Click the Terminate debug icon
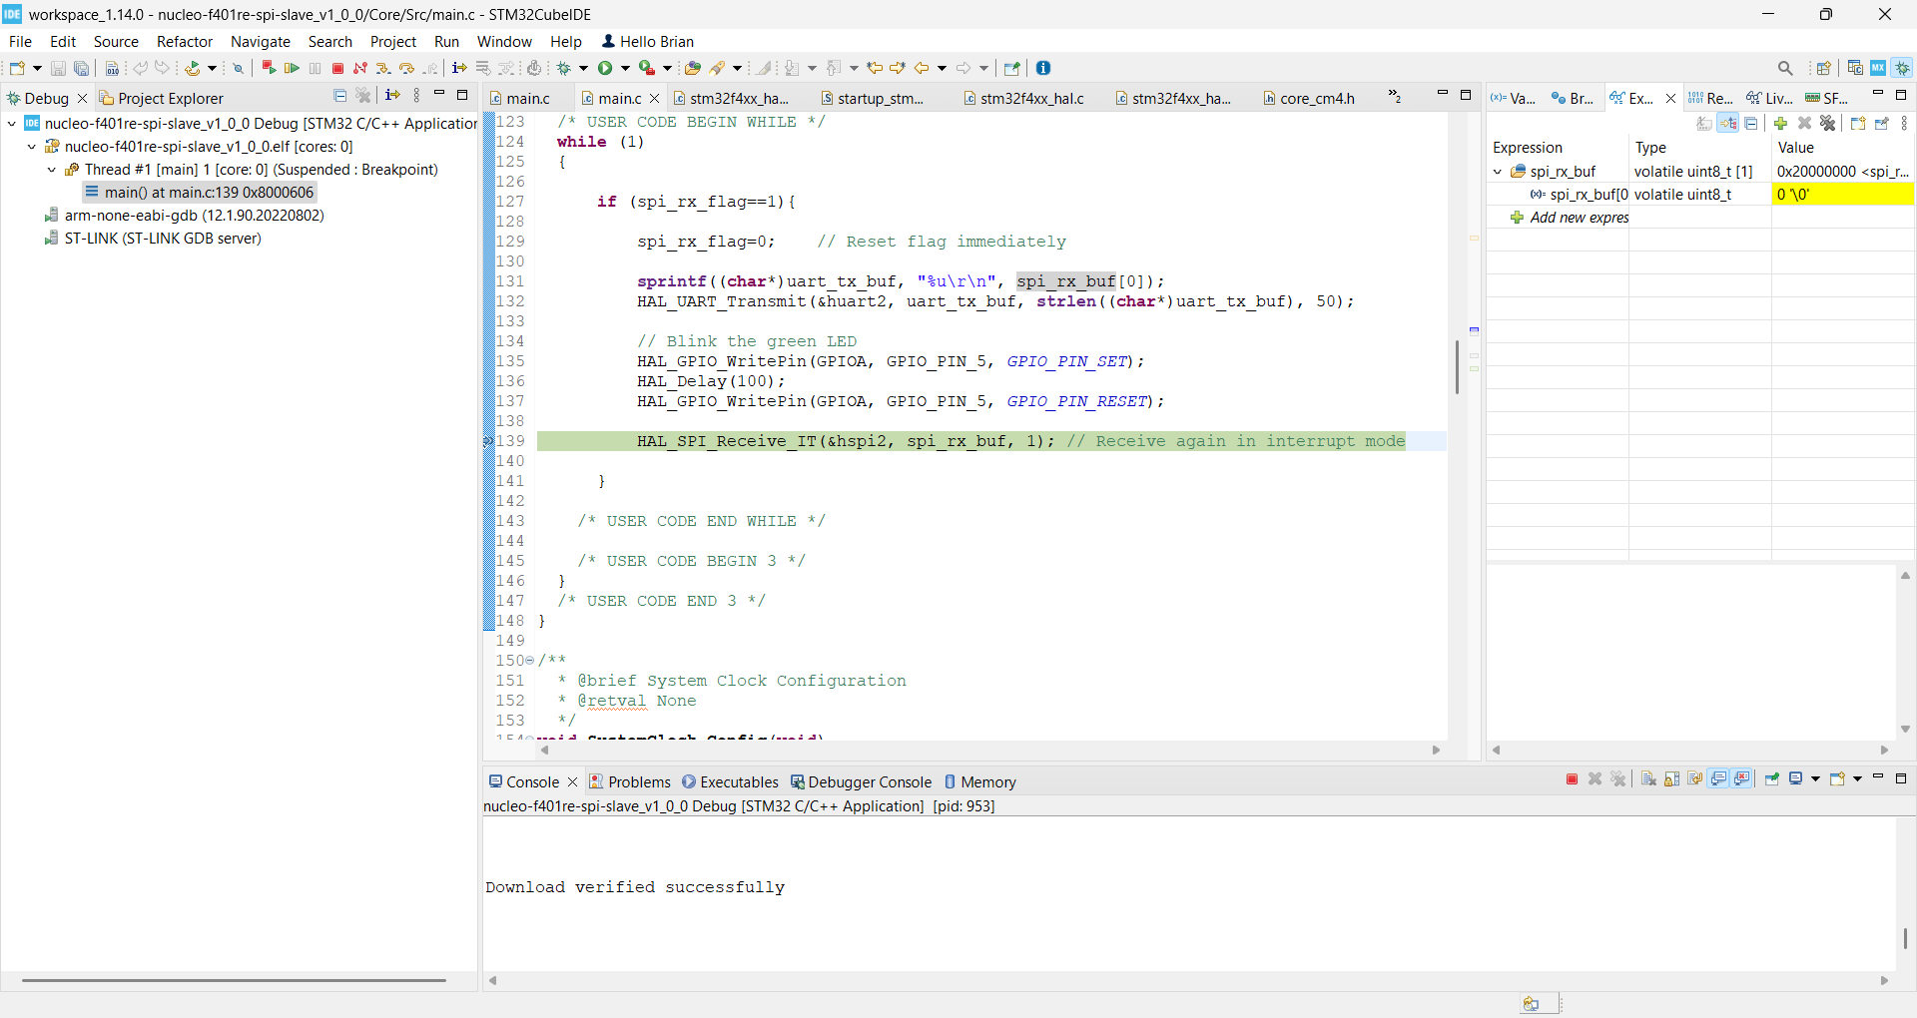1917x1018 pixels. (337, 68)
